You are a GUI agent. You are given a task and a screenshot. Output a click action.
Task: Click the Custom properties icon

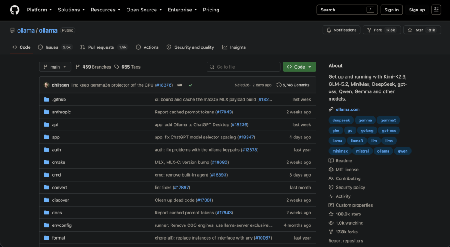[331, 205]
